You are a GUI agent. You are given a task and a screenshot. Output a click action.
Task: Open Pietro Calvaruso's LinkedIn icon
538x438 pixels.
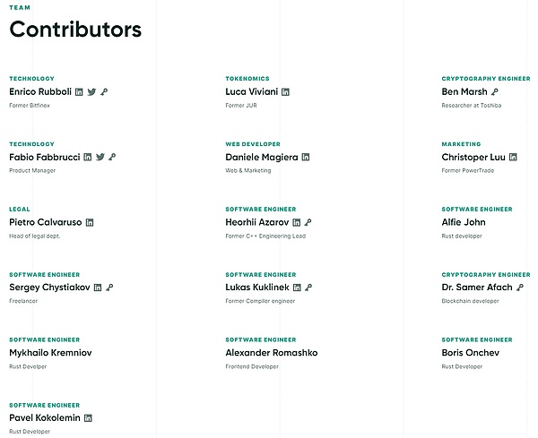point(90,222)
